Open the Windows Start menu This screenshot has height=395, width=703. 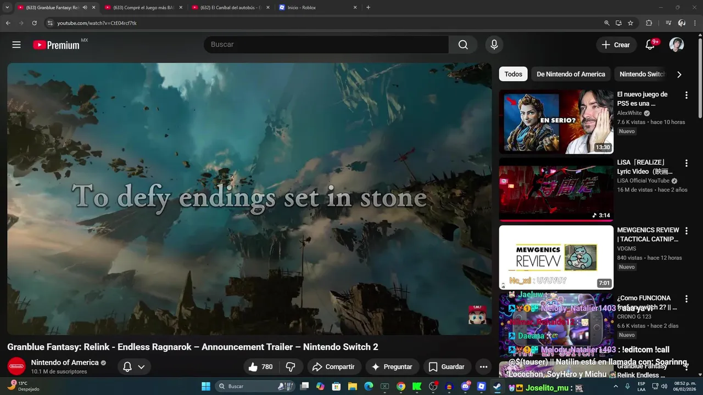(x=206, y=386)
